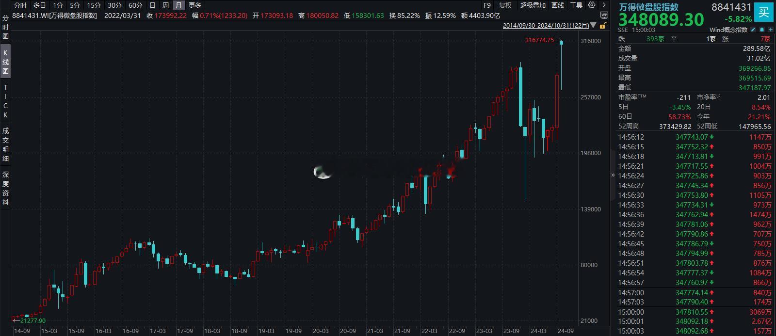The width and height of the screenshot is (776, 336).
Task: Open the 更多 periods menu
Action: point(195,5)
